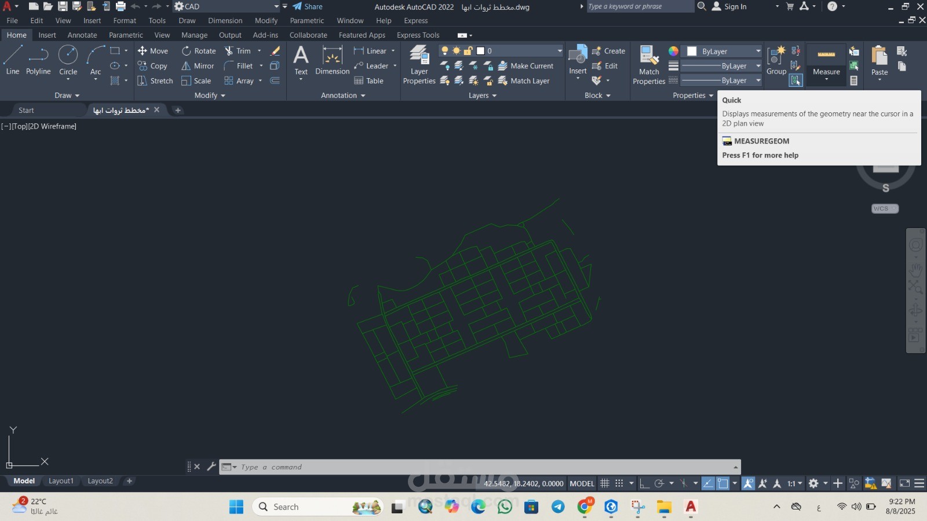Image resolution: width=927 pixels, height=521 pixels.
Task: Activate the Rotate tool
Action: 199,51
